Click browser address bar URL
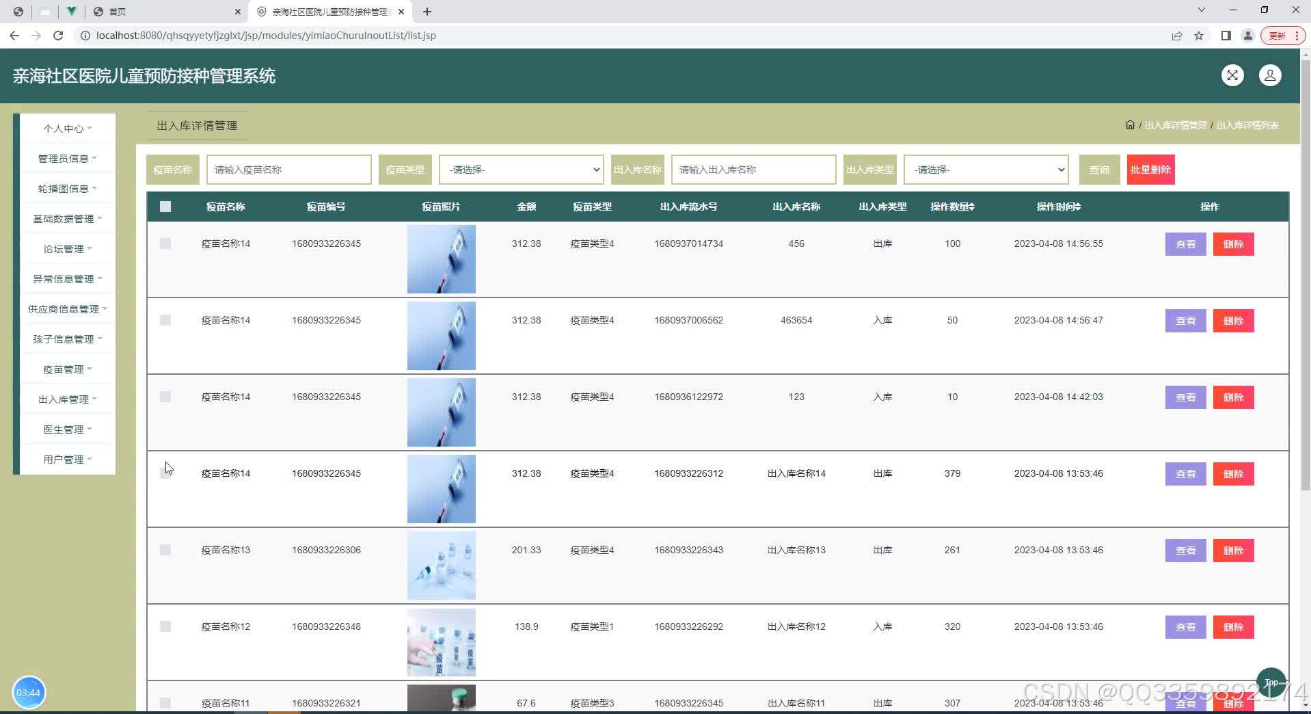Screen dimensions: 1311x714 [x=266, y=36]
